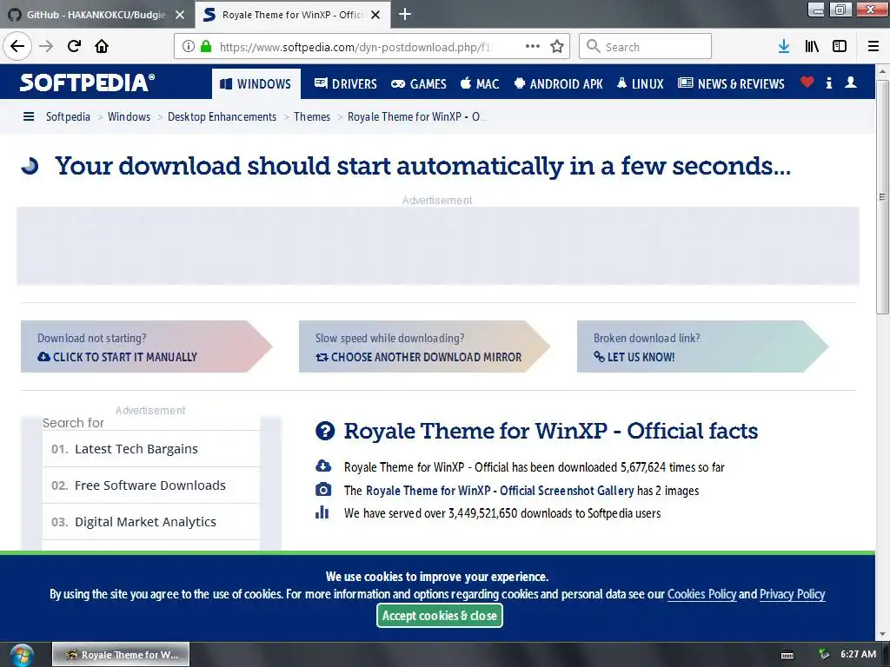The height and width of the screenshot is (667, 890).
Task: Select Royale Theme taskbar window button
Action: click(x=121, y=655)
